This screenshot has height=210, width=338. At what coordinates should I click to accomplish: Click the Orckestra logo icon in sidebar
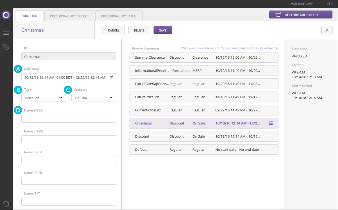tap(6, 15)
